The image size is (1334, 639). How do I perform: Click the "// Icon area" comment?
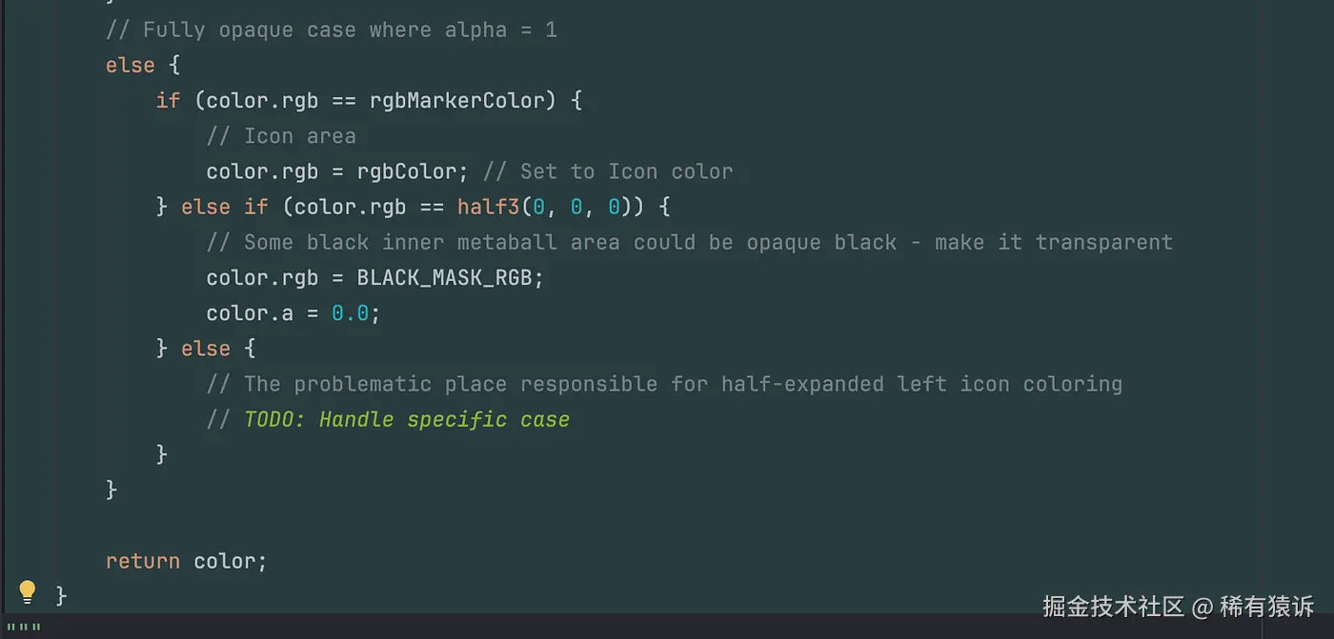(x=281, y=136)
